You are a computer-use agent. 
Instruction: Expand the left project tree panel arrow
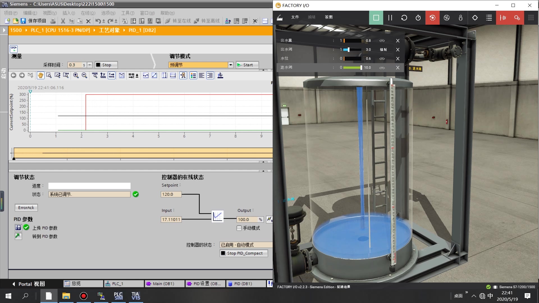point(4,30)
